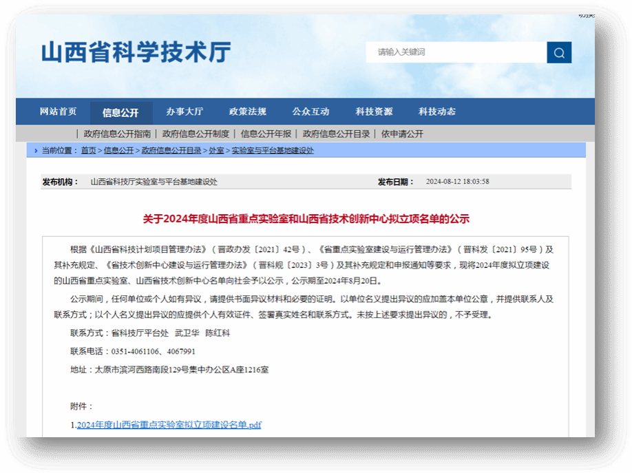The image size is (632, 473).
Task: Open the 政策法规 menu item
Action: point(246,112)
